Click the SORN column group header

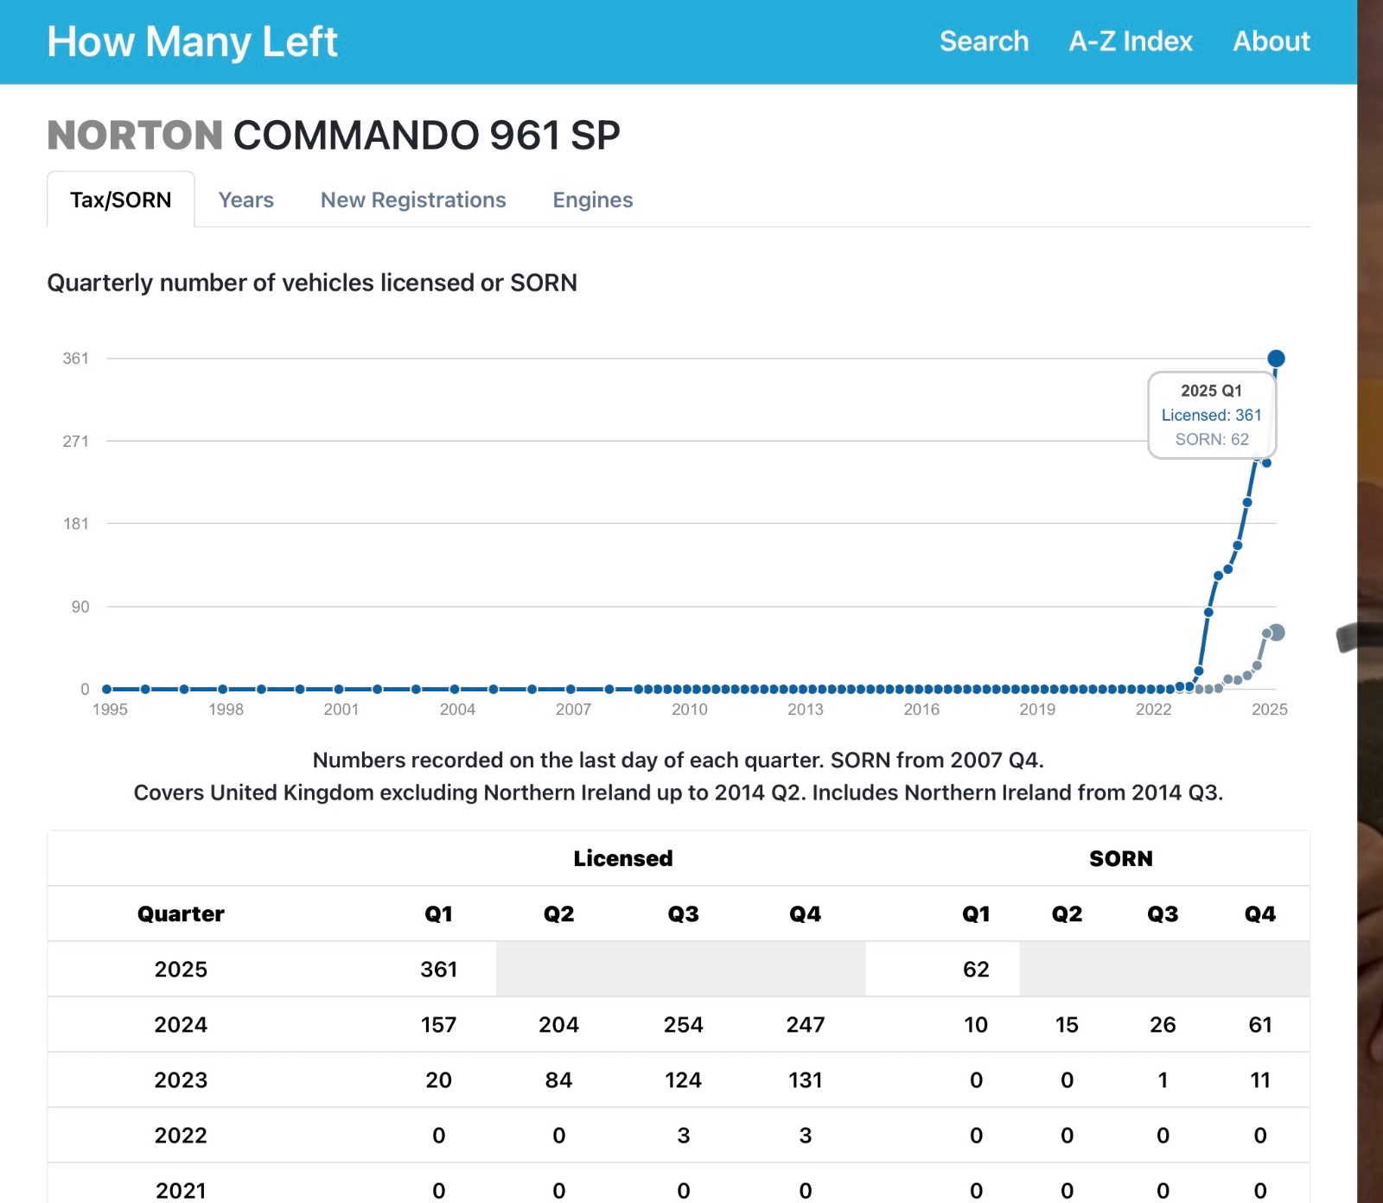coord(1120,858)
